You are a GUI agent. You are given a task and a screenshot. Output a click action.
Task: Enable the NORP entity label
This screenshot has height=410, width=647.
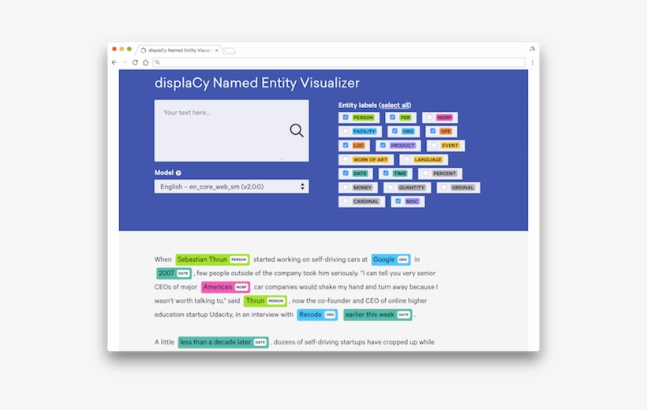429,117
